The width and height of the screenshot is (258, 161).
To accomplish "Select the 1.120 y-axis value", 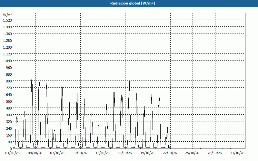I will tap(7, 54).
